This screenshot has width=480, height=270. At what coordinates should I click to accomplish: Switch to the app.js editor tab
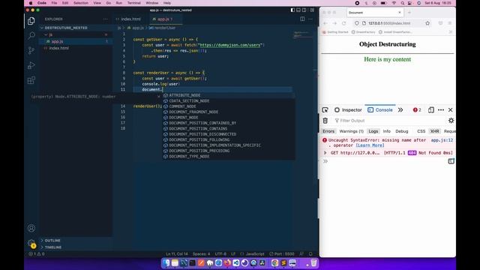pyautogui.click(x=165, y=19)
